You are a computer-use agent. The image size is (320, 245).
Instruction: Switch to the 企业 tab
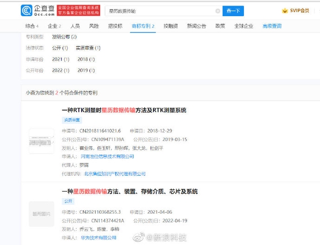(x=54, y=26)
